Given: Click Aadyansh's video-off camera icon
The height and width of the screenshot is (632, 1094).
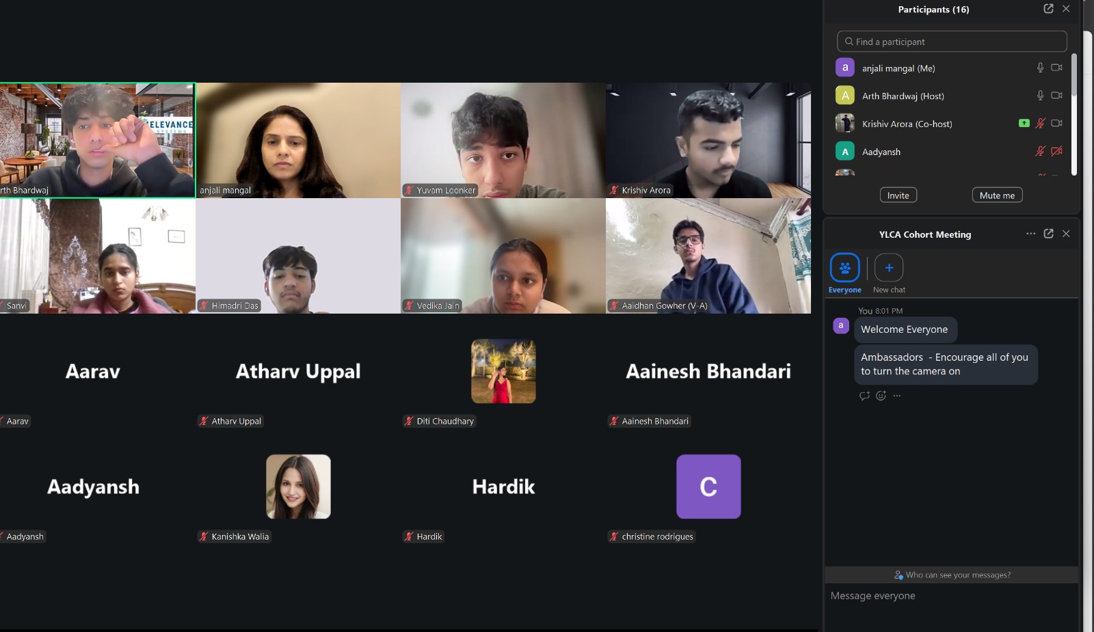Looking at the screenshot, I should pyautogui.click(x=1056, y=151).
